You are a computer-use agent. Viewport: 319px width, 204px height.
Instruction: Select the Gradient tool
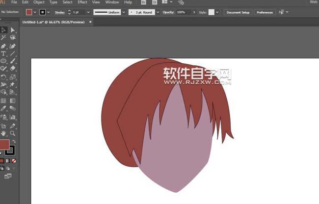coord(13,101)
